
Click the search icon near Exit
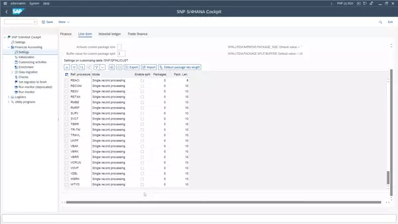[380, 22]
